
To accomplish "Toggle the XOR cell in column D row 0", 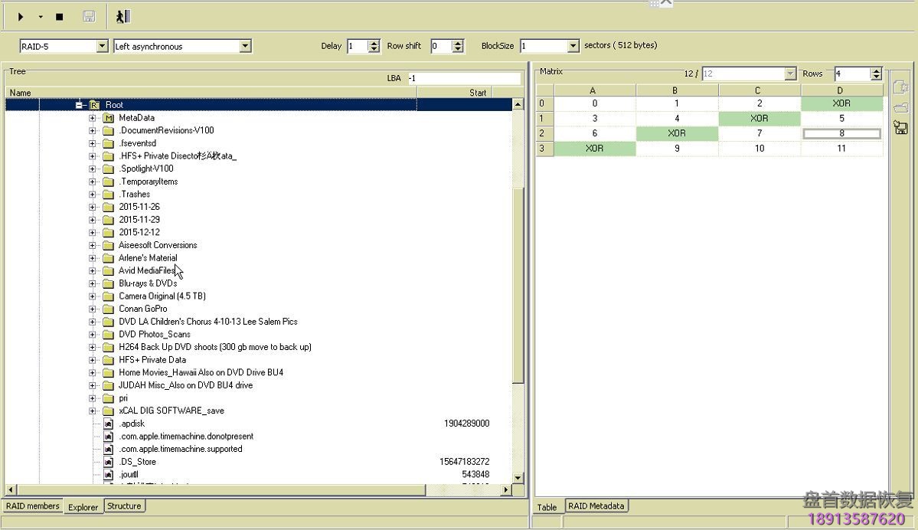I will (840, 103).
